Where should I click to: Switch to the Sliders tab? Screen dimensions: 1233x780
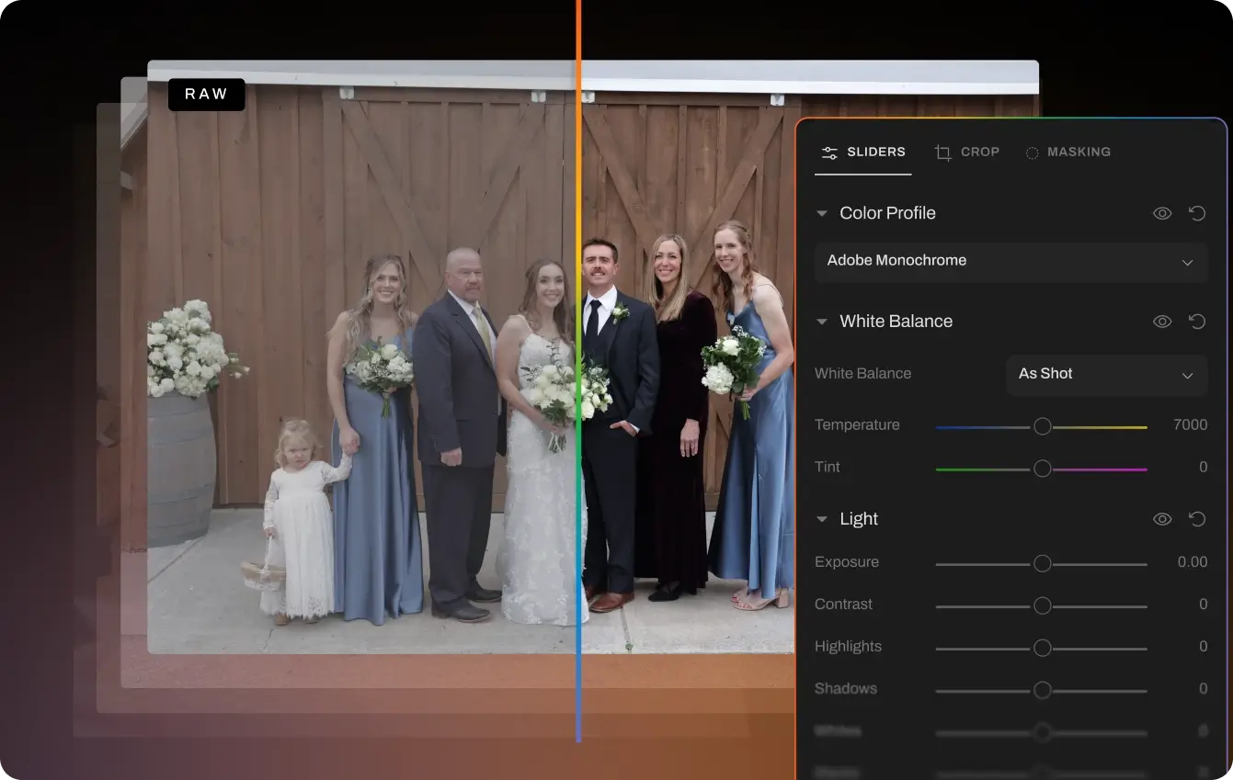(x=863, y=152)
